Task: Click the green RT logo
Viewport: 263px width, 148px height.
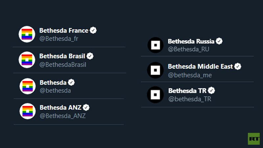Action: (x=254, y=139)
